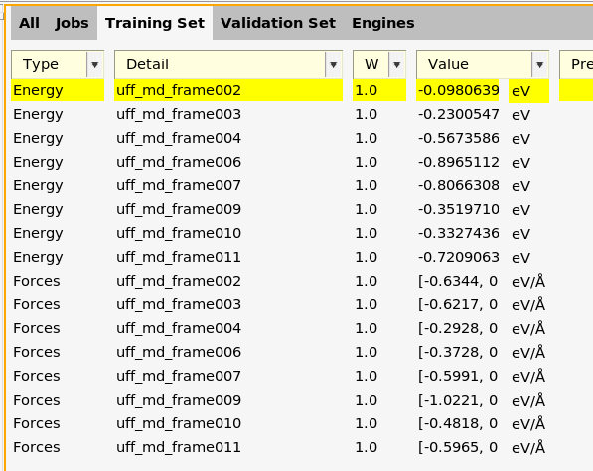Select Energy entry uff_md_frame011
Image resolution: width=593 pixels, height=471 pixels.
point(179,257)
